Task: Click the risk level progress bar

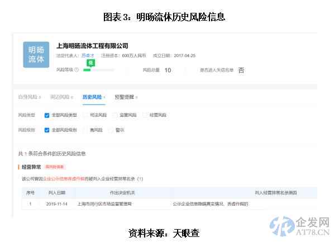Action: pyautogui.click(x=99, y=70)
